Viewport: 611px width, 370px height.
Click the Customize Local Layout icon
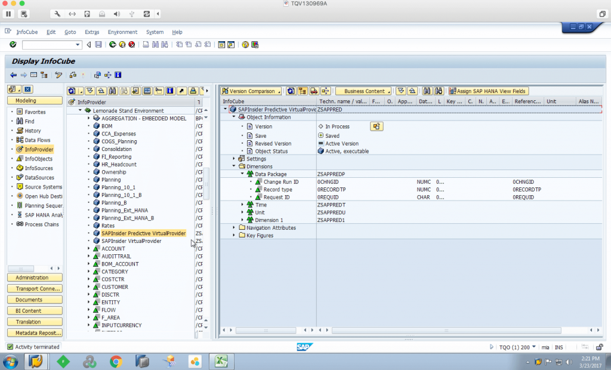tap(255, 44)
